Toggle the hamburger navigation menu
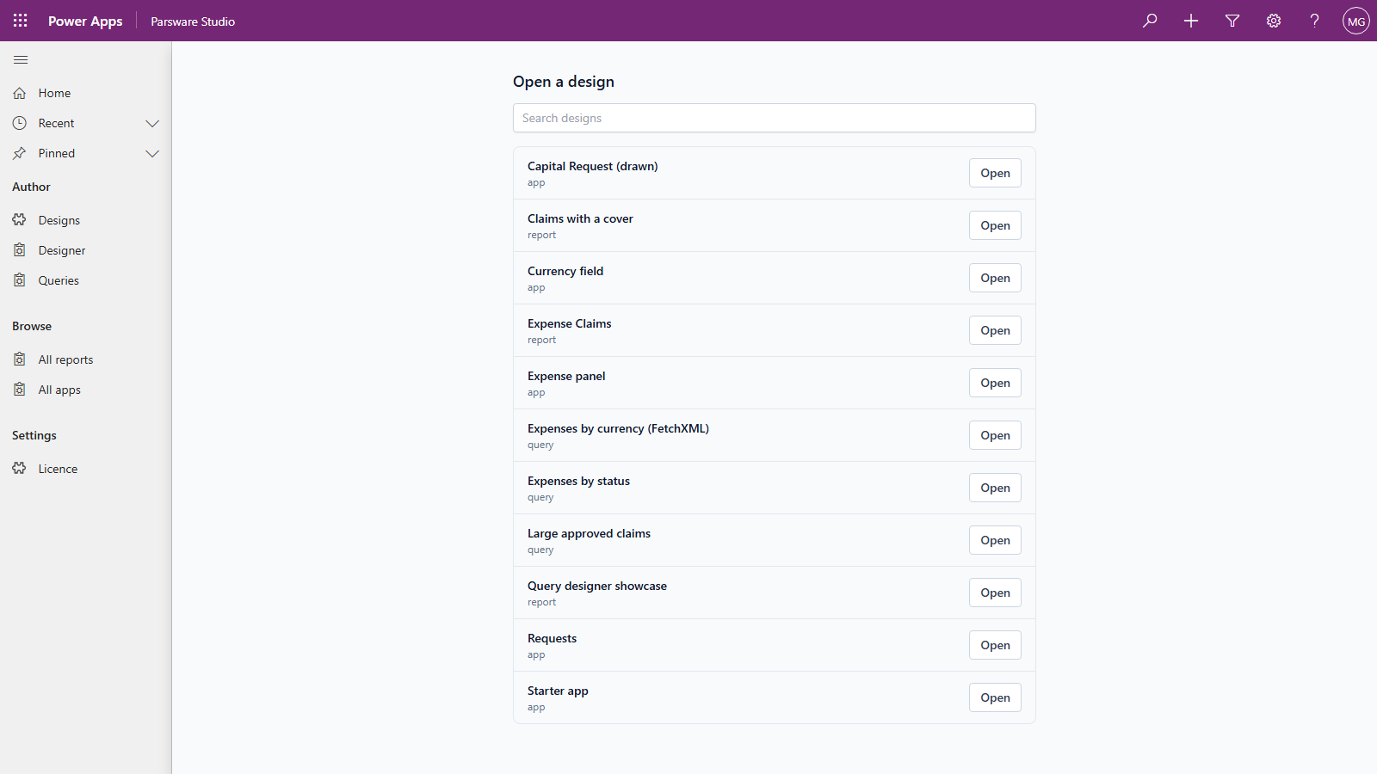The image size is (1377, 774). point(21,59)
